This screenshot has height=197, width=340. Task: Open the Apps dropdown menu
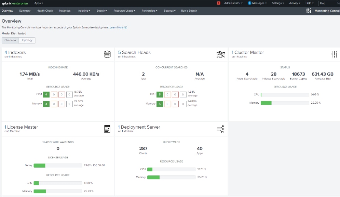click(39, 3)
